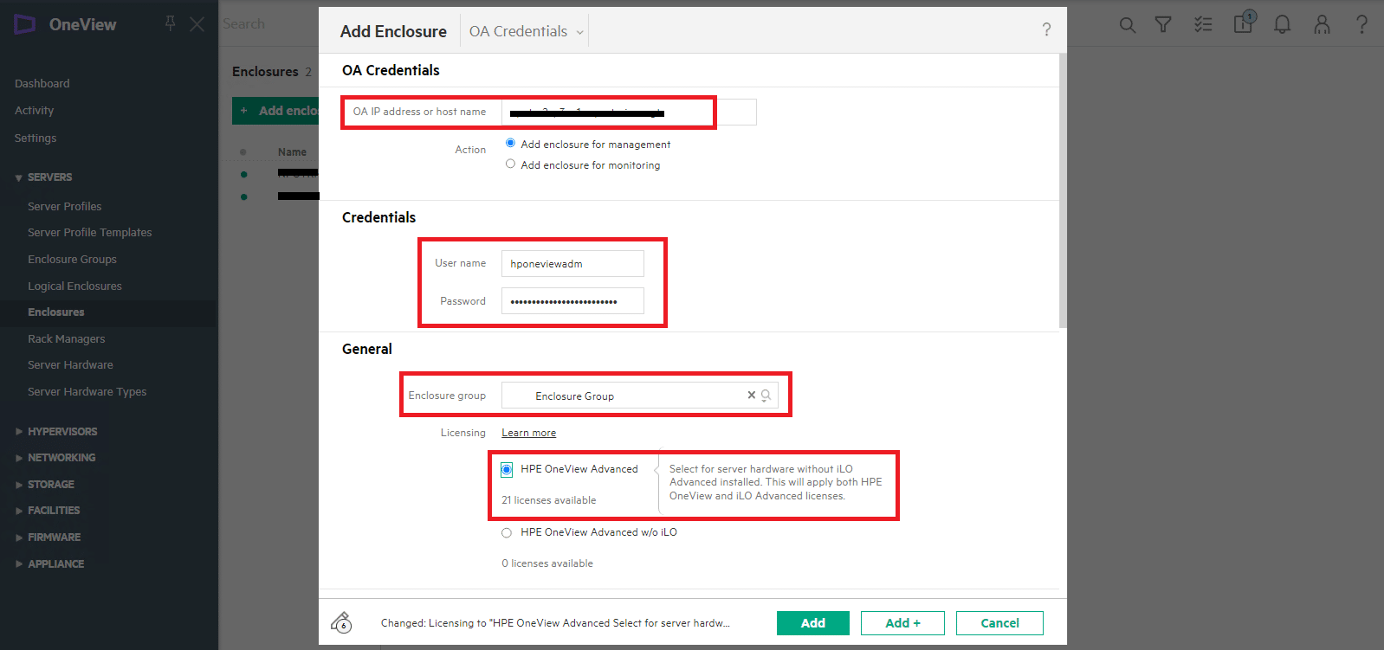Open Settings in main menu

click(x=36, y=138)
